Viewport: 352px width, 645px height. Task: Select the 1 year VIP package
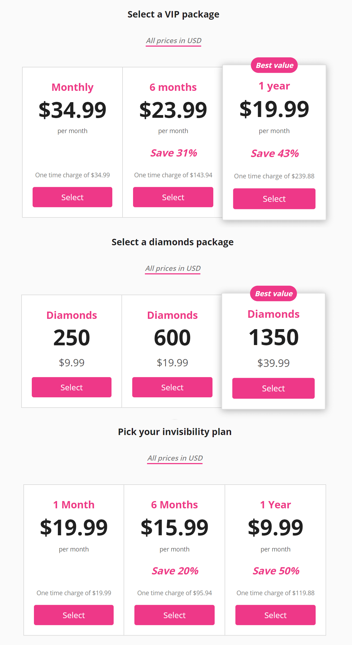pos(274,199)
